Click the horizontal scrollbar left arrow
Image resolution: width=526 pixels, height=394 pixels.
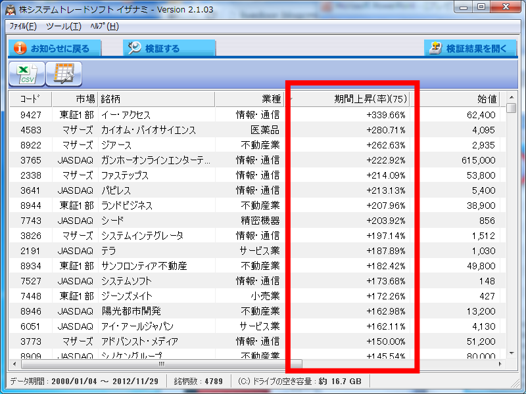(x=14, y=364)
